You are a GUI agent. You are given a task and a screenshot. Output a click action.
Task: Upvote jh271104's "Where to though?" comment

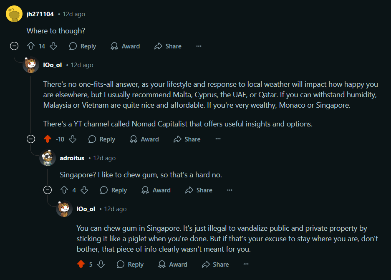[31, 46]
